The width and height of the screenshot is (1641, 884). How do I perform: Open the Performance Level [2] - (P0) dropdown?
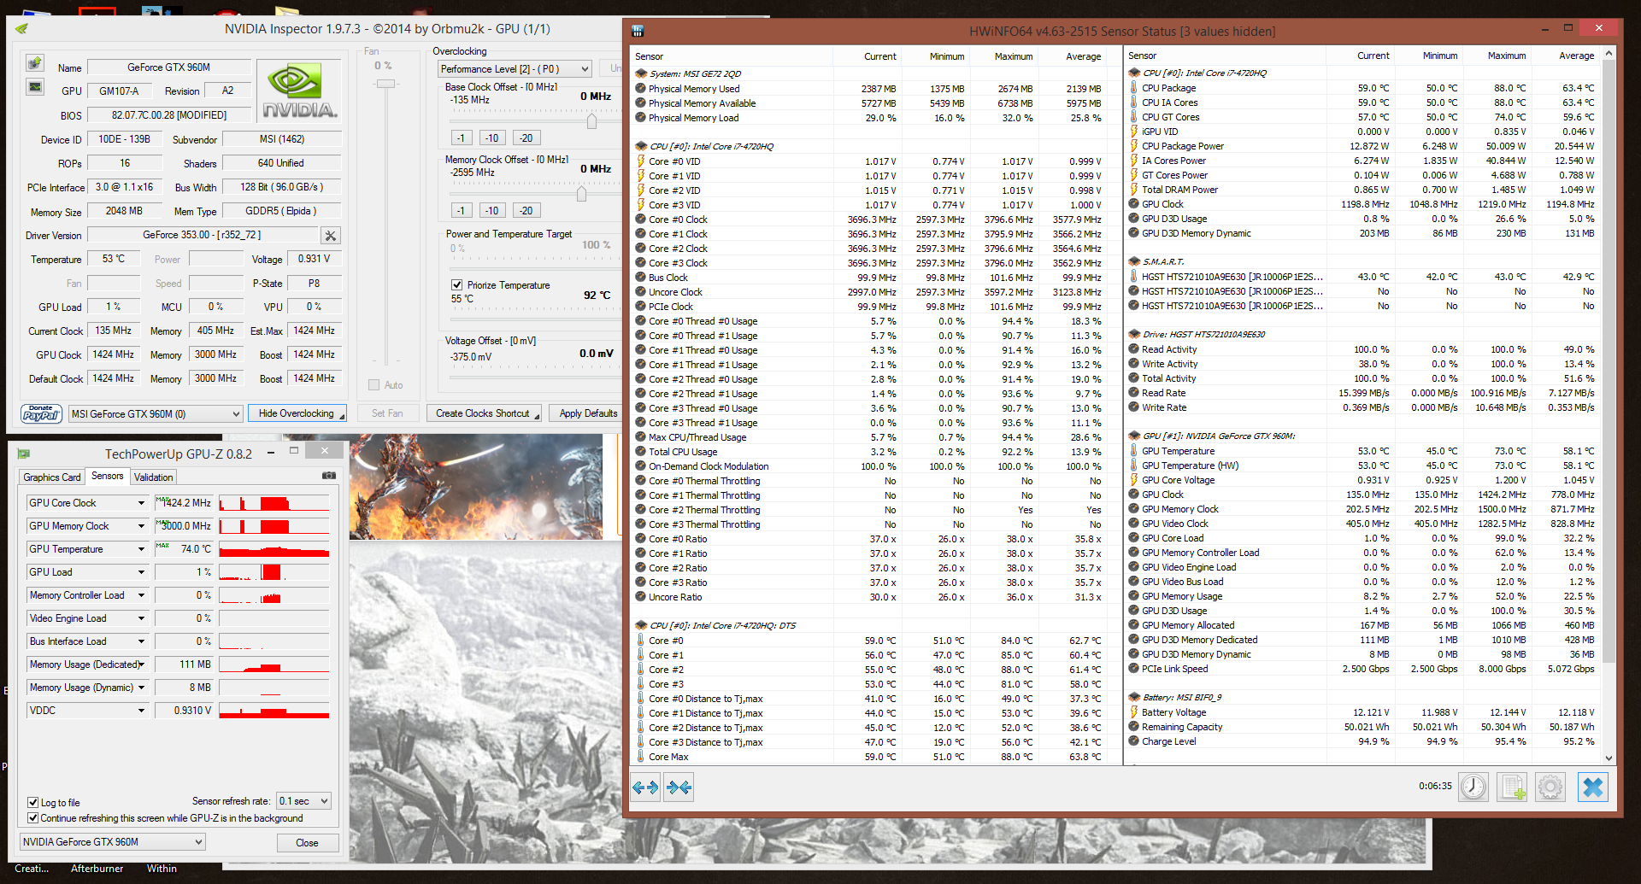[515, 69]
